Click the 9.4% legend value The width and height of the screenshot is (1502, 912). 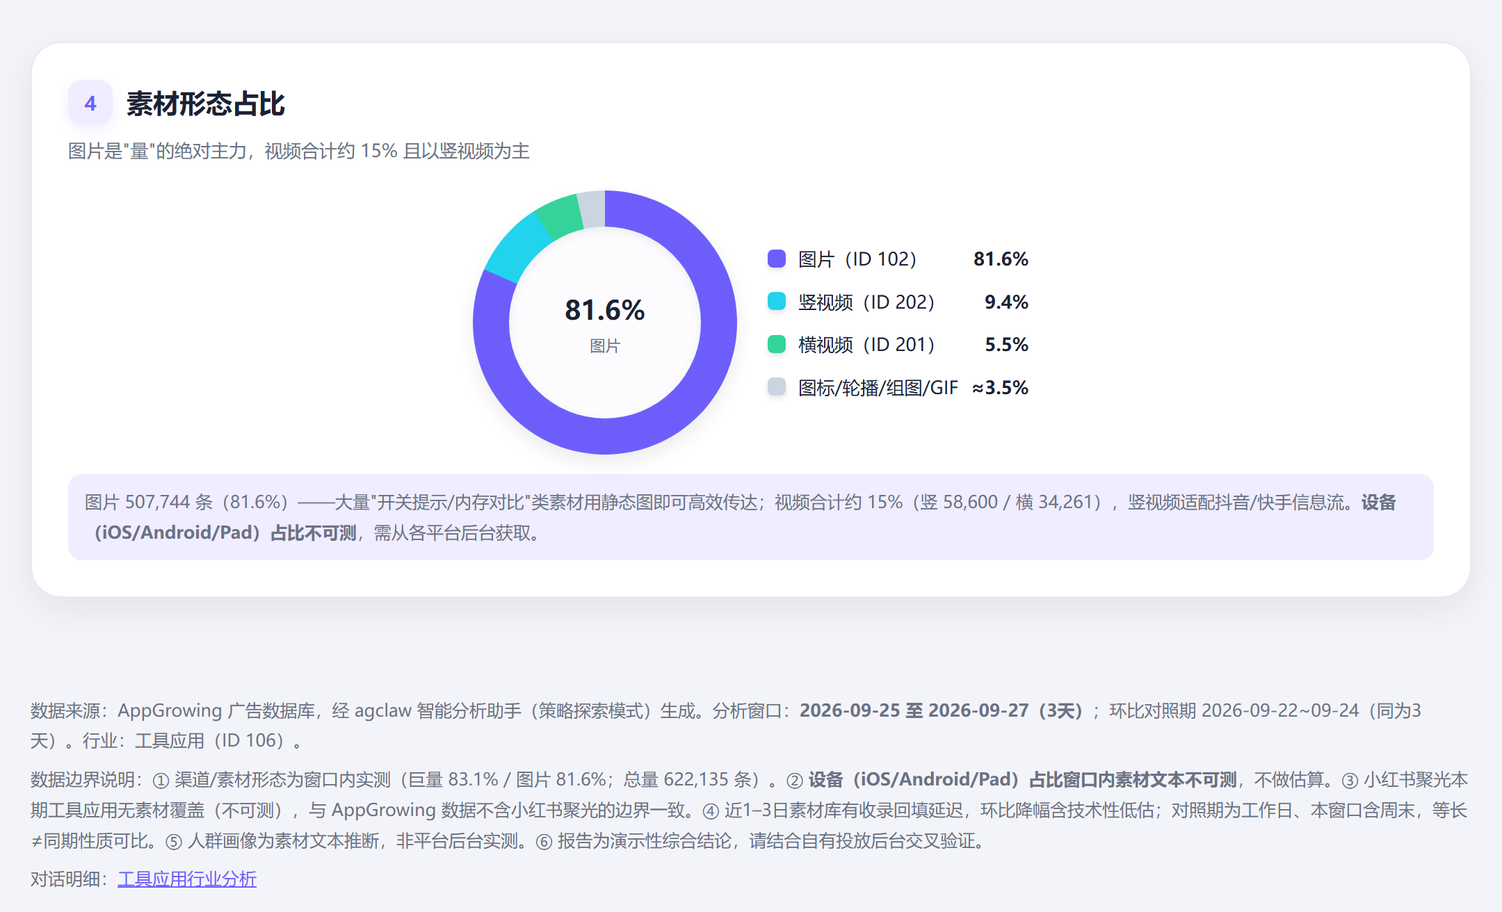click(x=1006, y=302)
